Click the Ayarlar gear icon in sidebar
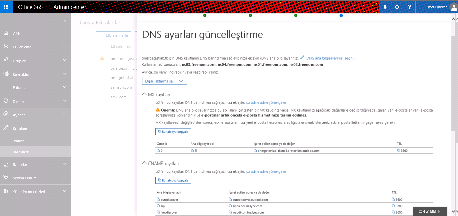458x216 pixels. point(6,114)
